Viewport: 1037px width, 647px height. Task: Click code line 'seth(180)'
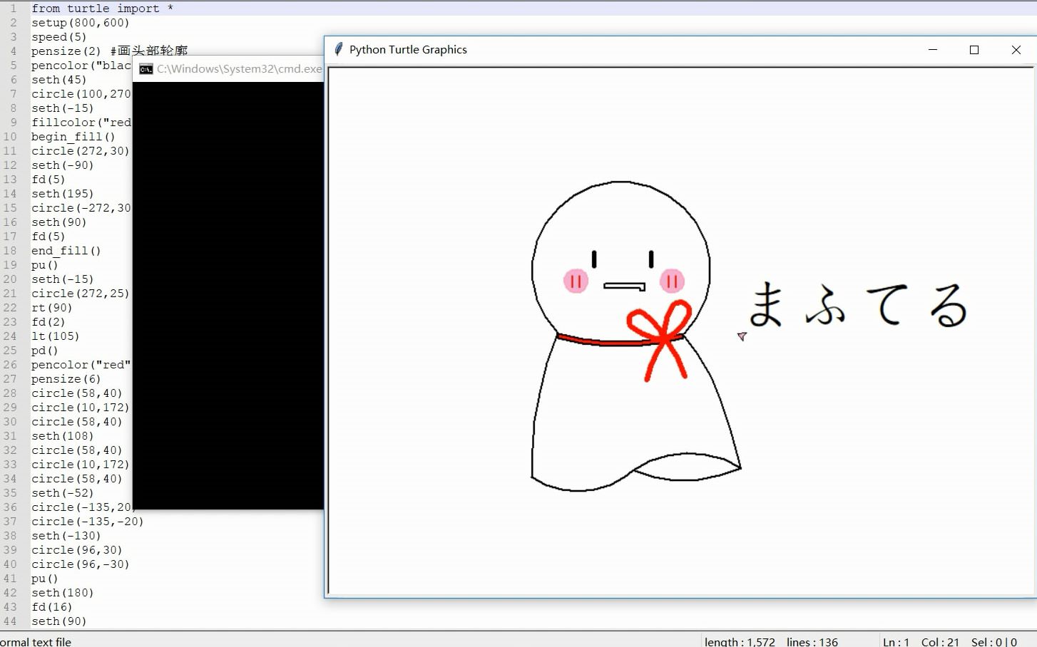[62, 593]
